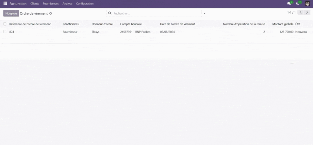Viewport: 313px width, 145px height.
Task: Open the conversations message icon
Action: (289, 3)
